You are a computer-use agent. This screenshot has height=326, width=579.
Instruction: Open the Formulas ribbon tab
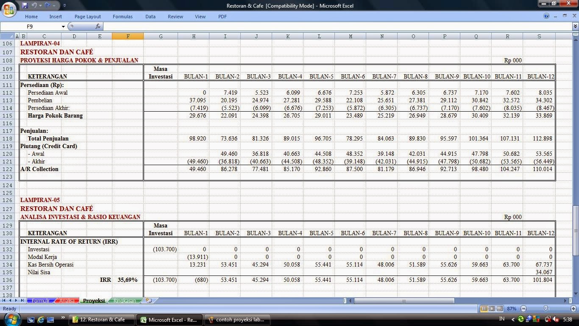click(122, 17)
